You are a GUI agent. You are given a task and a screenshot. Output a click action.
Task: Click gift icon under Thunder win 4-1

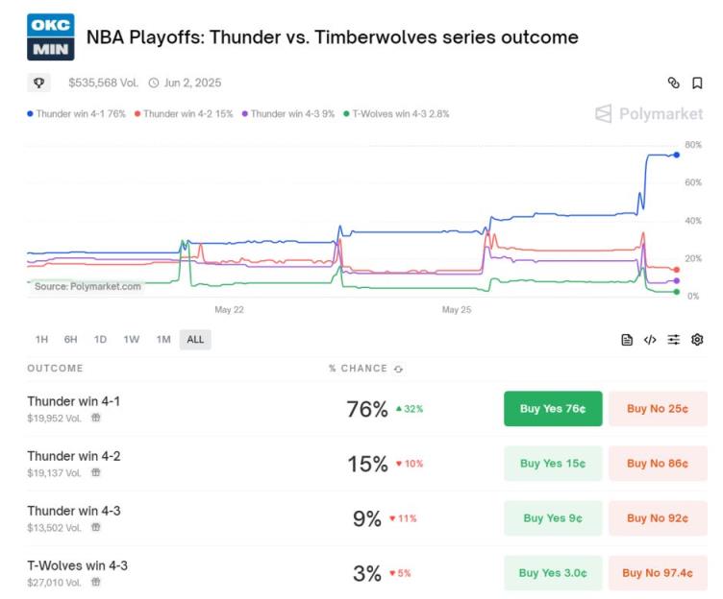click(95, 418)
